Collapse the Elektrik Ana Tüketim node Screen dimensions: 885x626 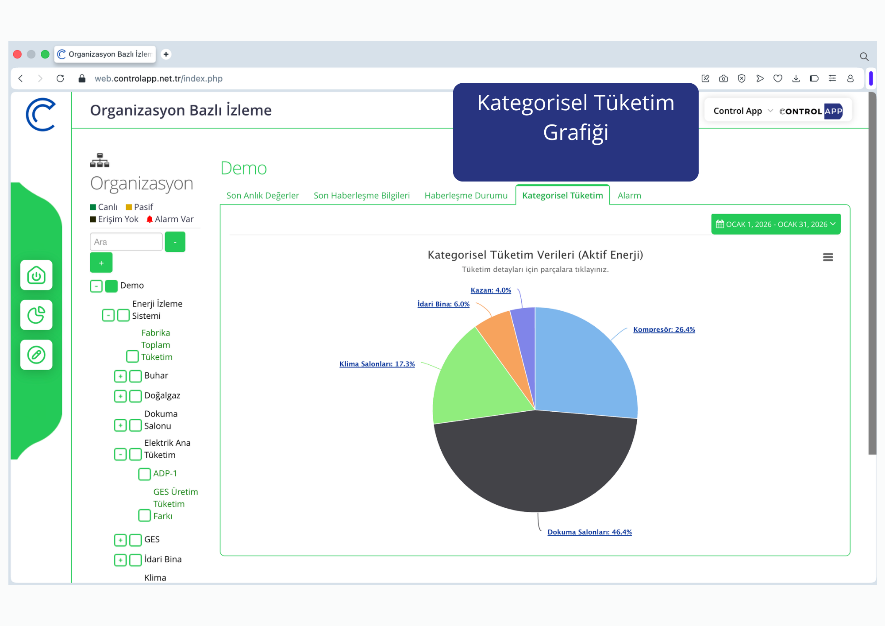coord(120,454)
